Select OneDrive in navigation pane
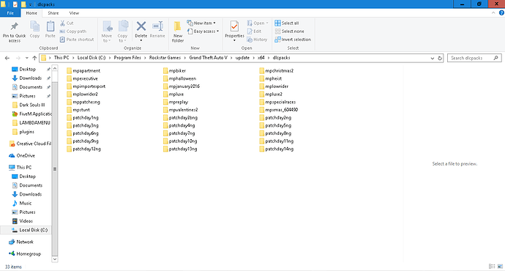The width and height of the screenshot is (505, 271). 22,155
